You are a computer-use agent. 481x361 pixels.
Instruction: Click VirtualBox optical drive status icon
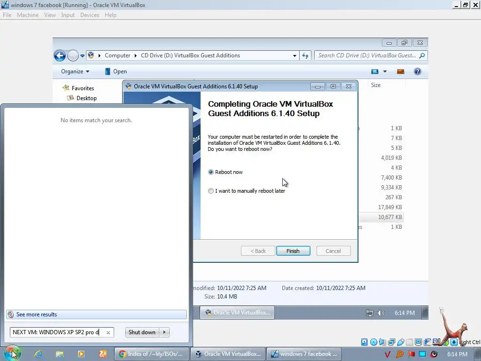coord(373,342)
